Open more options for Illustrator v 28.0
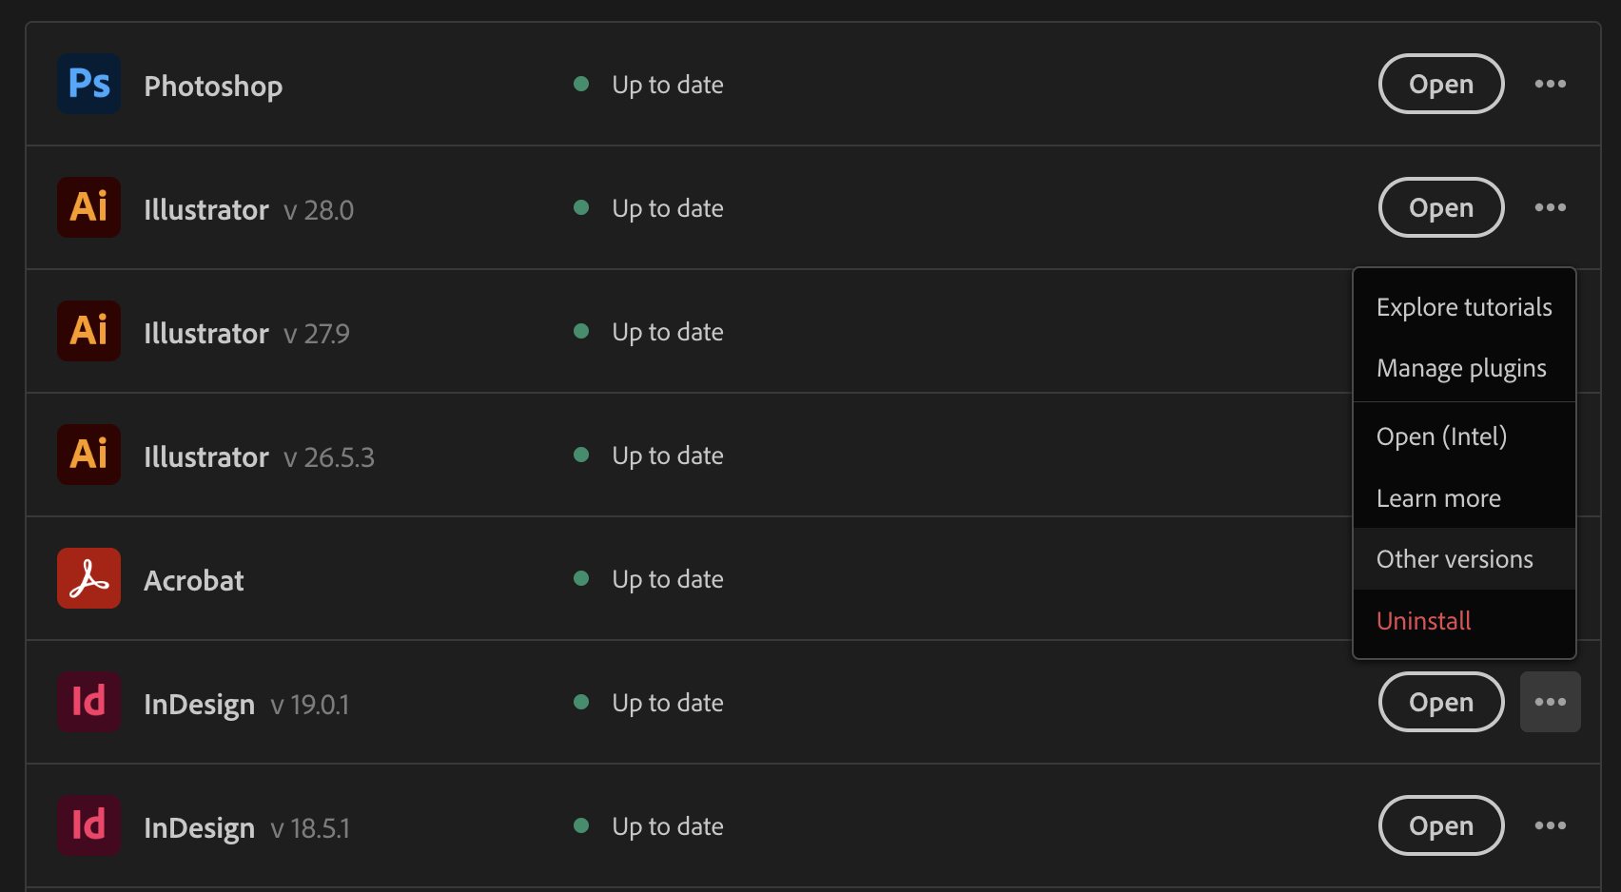The width and height of the screenshot is (1621, 892). click(x=1550, y=207)
